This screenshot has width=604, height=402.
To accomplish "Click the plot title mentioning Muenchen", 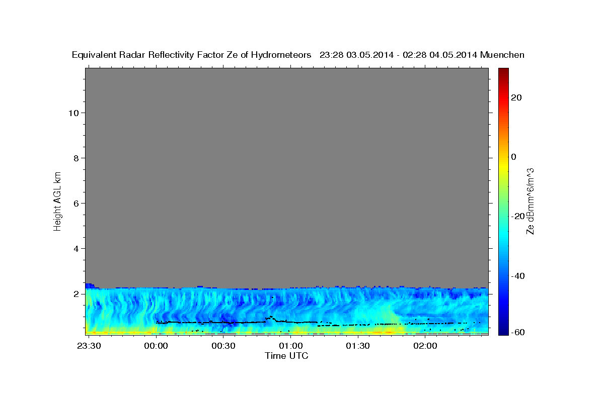I will point(298,55).
